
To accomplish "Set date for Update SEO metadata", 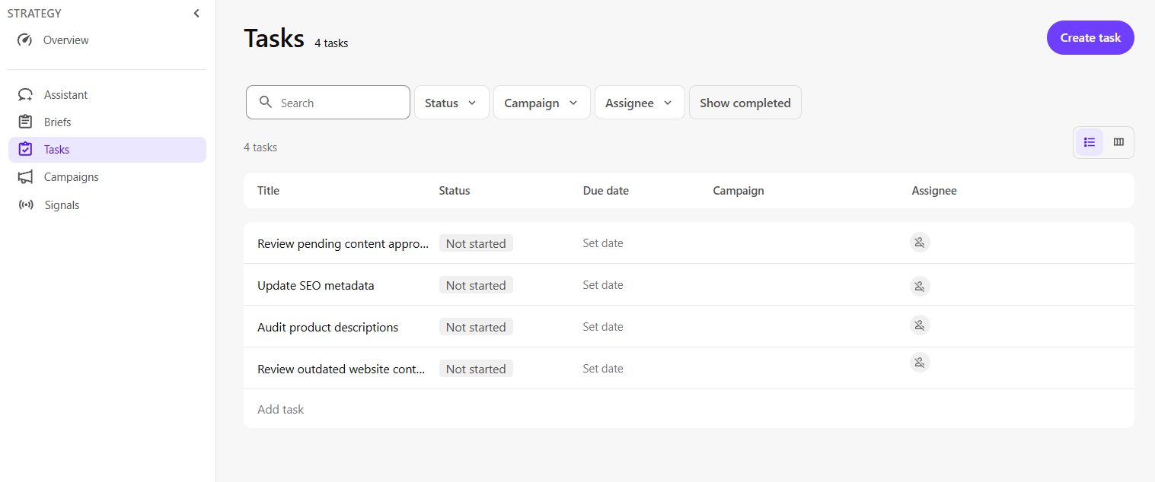I will pyautogui.click(x=603, y=285).
